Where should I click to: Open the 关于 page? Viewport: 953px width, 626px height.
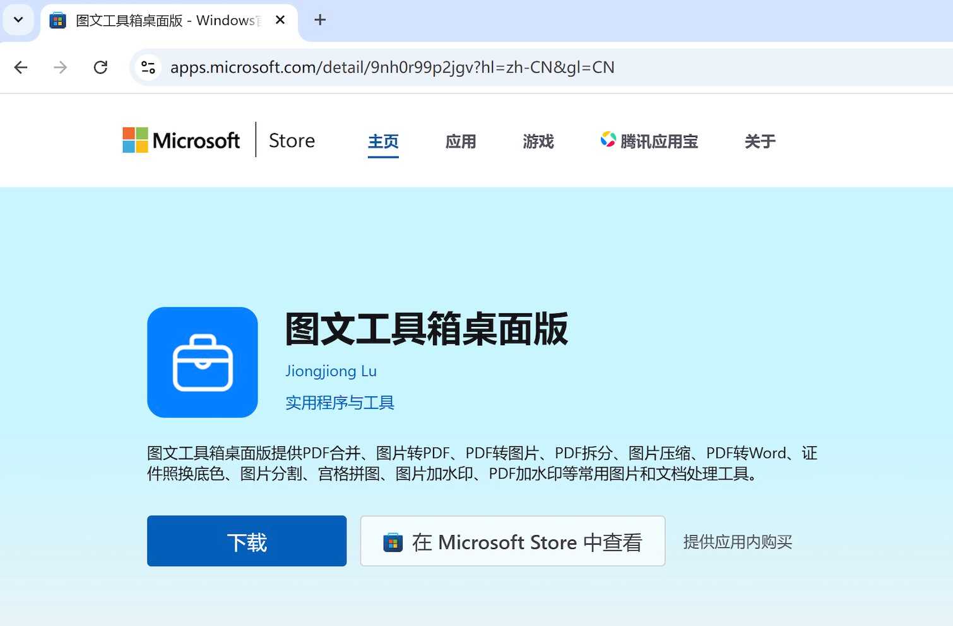tap(759, 141)
